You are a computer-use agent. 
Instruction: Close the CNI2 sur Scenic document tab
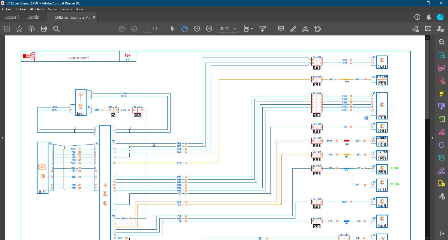94,17
